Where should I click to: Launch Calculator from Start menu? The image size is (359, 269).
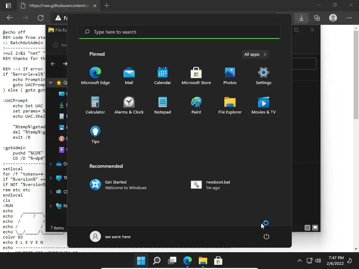[95, 105]
